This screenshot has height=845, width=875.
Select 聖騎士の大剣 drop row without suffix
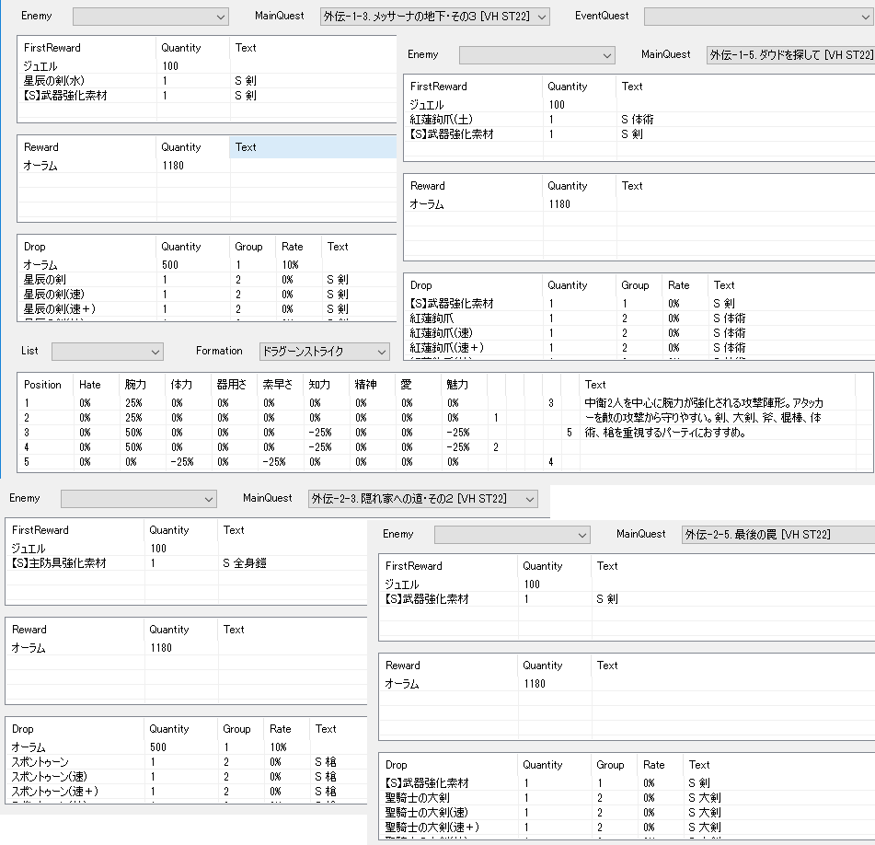click(x=627, y=798)
